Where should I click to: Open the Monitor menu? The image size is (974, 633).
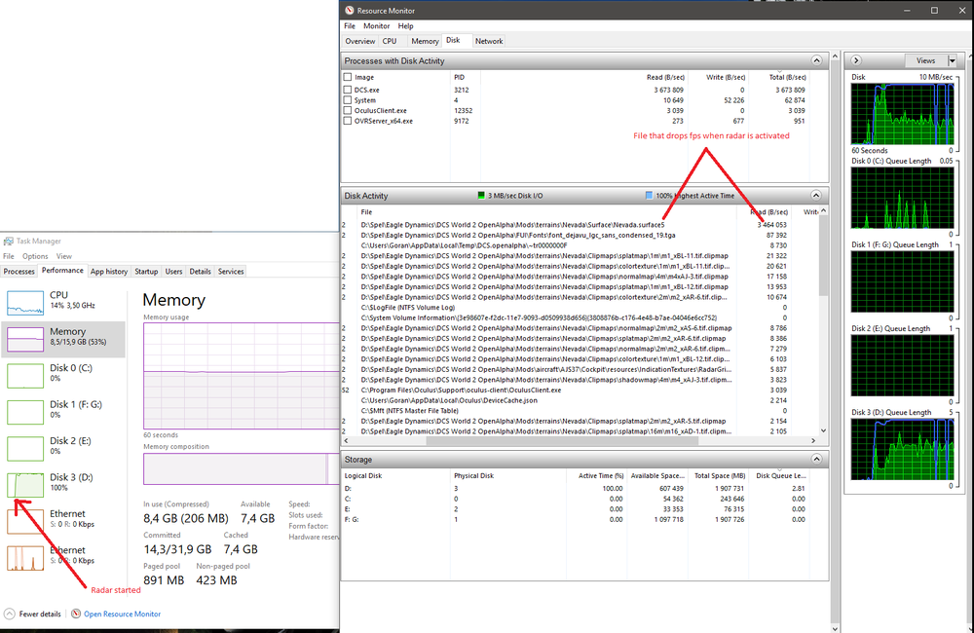(376, 26)
